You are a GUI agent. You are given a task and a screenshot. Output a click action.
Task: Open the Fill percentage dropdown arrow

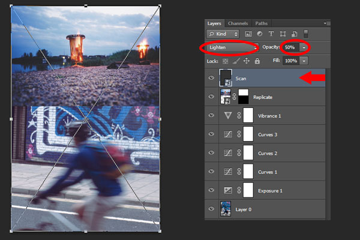coord(304,61)
